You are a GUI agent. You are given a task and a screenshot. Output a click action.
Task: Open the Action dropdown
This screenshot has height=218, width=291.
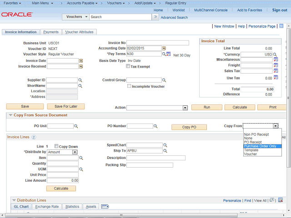(185, 108)
